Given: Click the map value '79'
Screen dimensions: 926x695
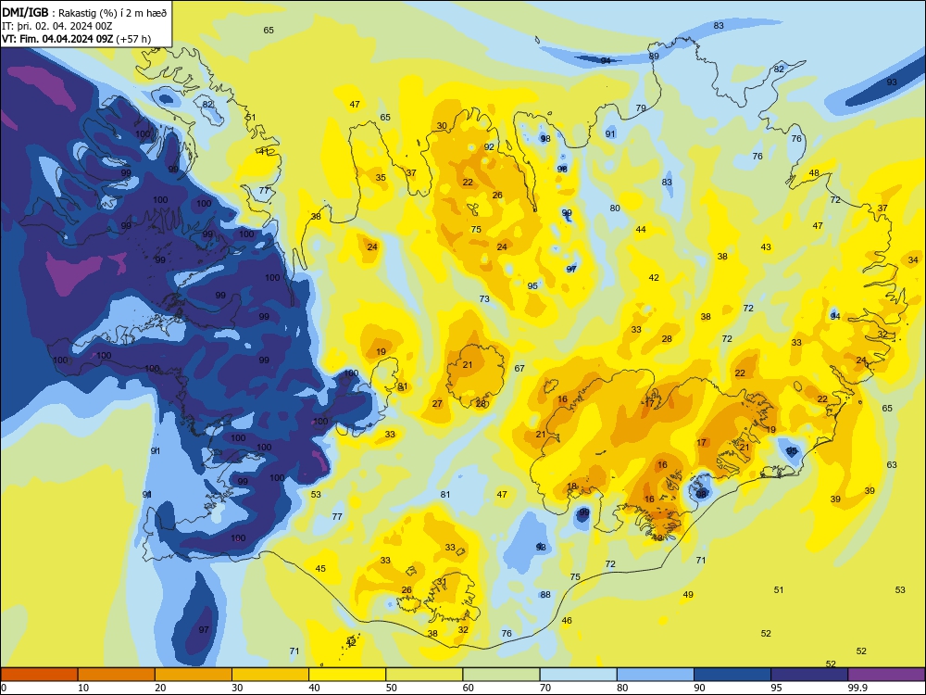Looking at the screenshot, I should [641, 108].
